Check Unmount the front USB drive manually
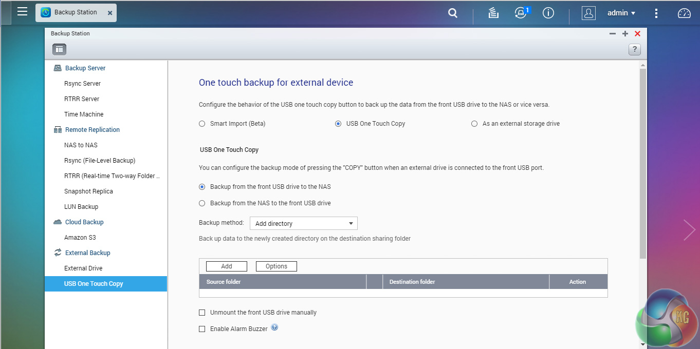This screenshot has height=349, width=700. (x=202, y=313)
